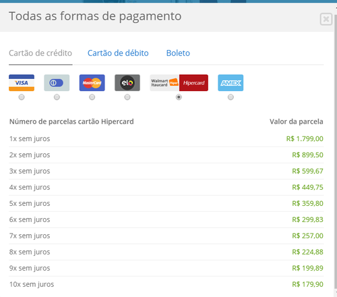Screen dimensions: 337x297
Task: Open the Boleto tab
Action: [x=178, y=53]
